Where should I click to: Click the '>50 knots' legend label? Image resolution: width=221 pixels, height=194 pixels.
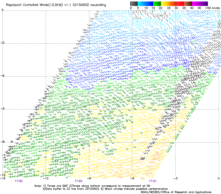click(212, 8)
